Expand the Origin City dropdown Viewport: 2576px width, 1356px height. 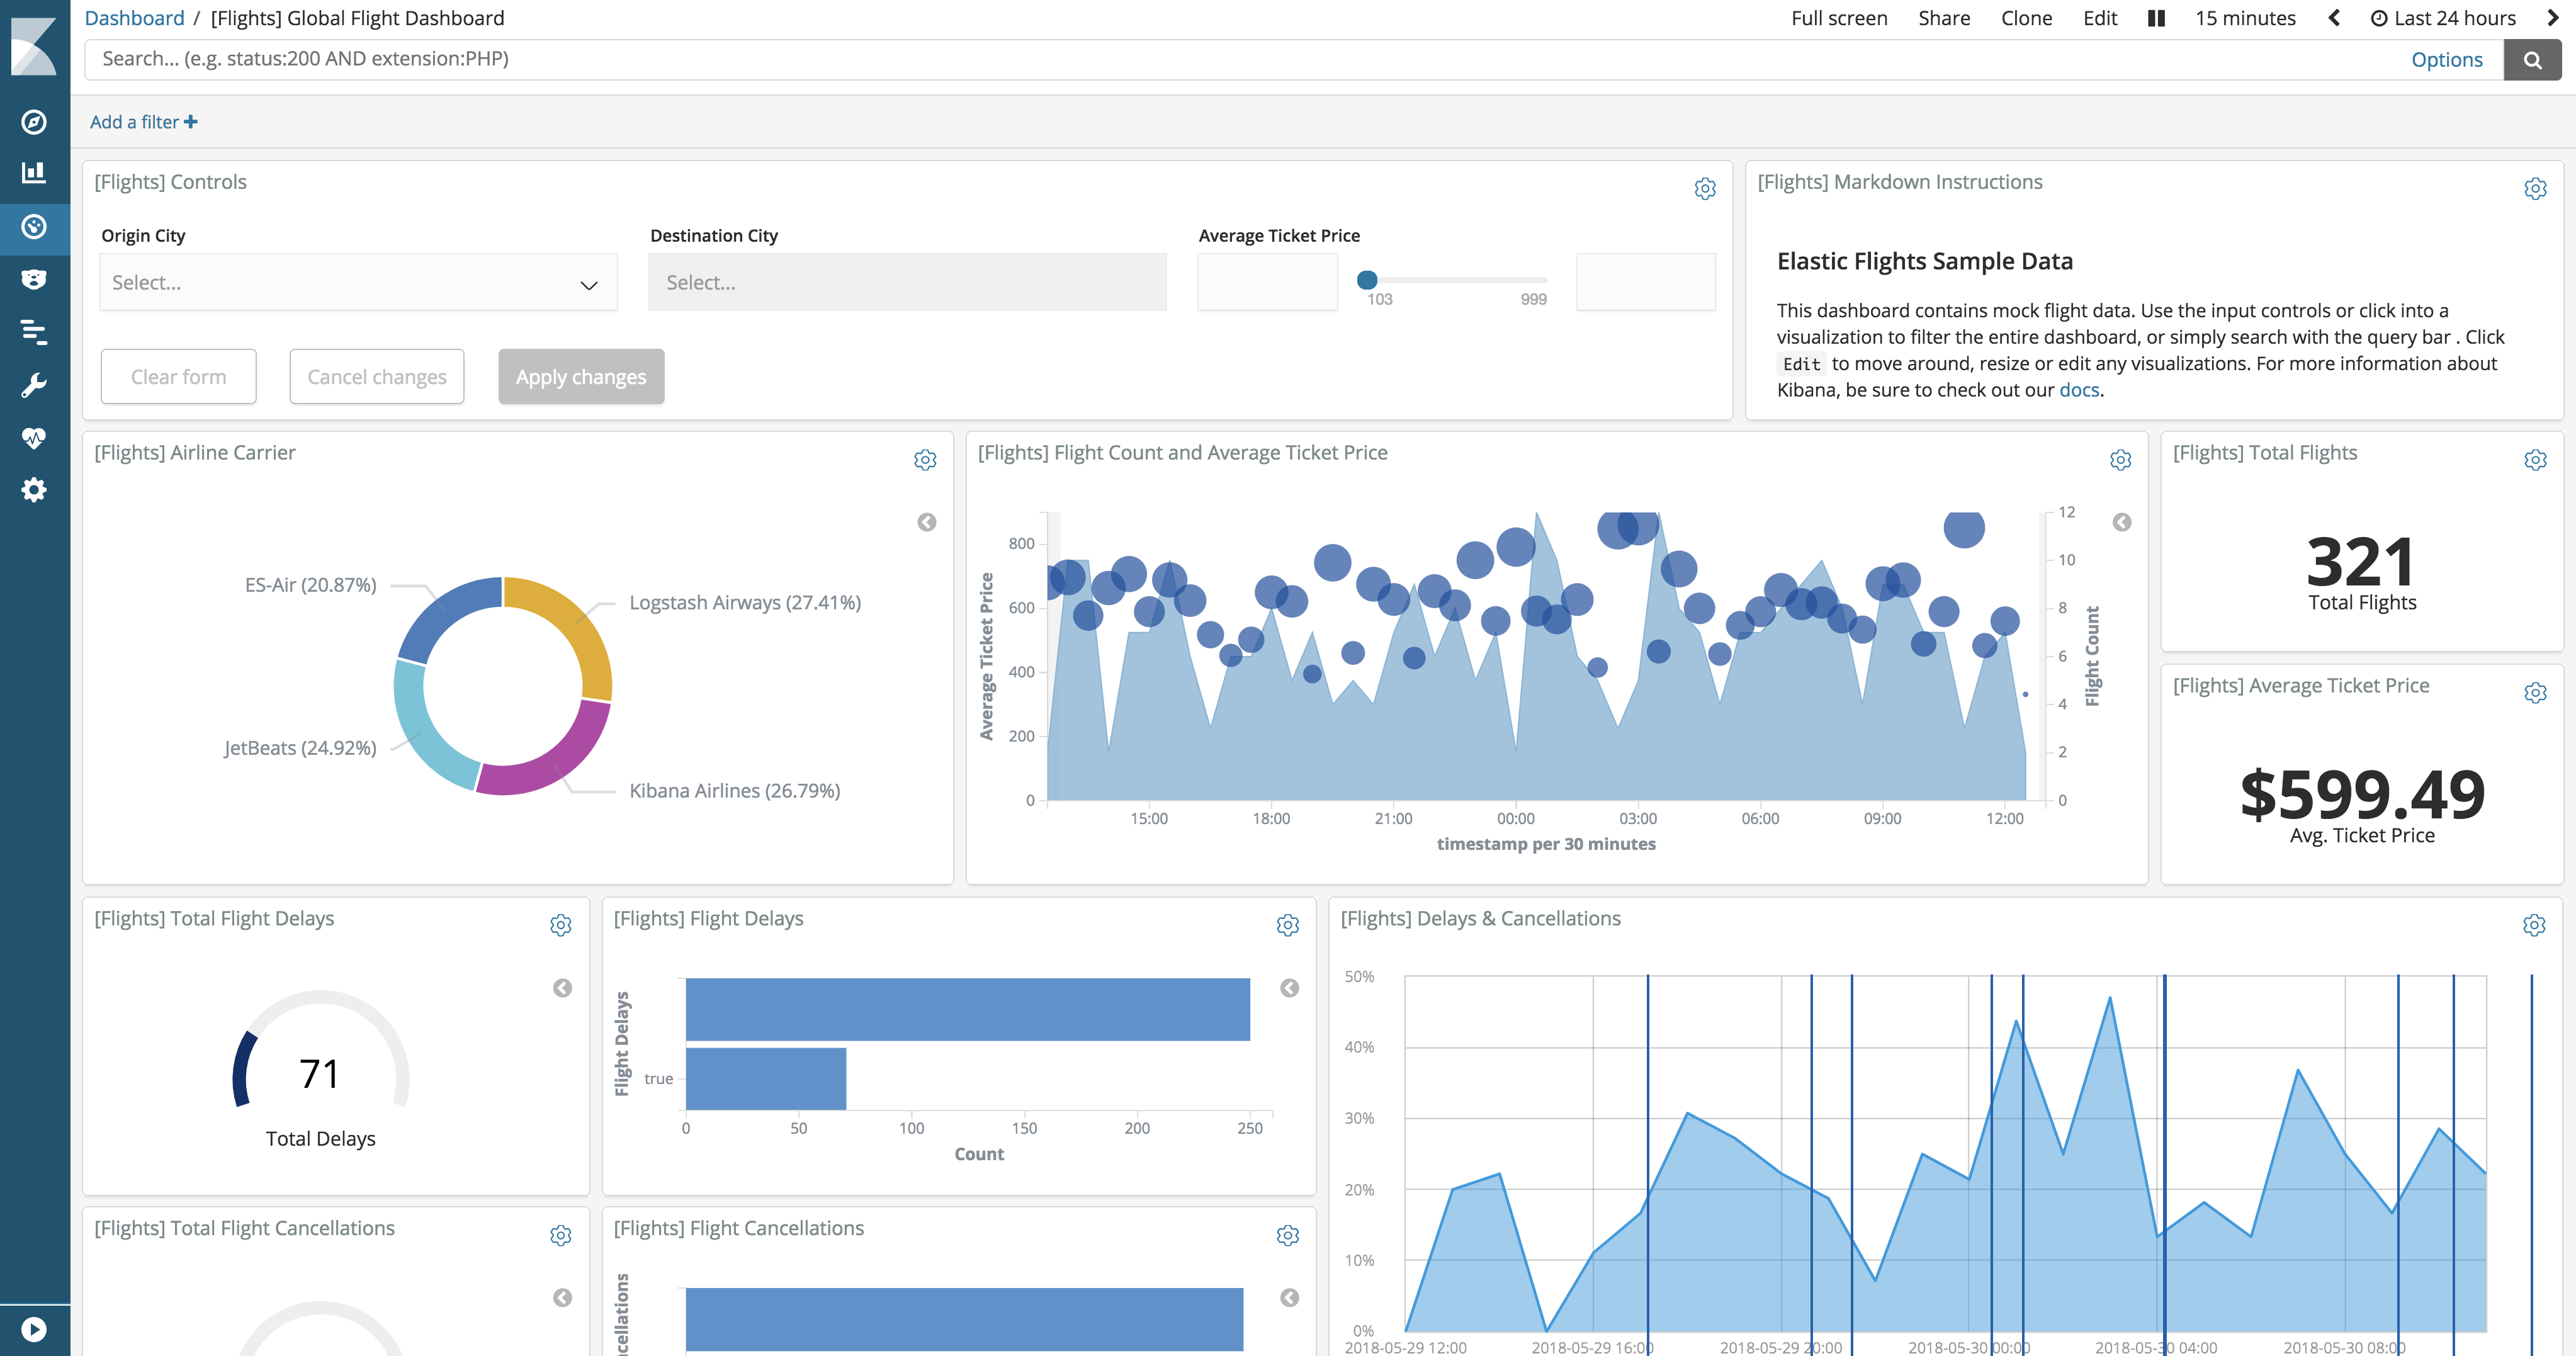click(x=358, y=283)
